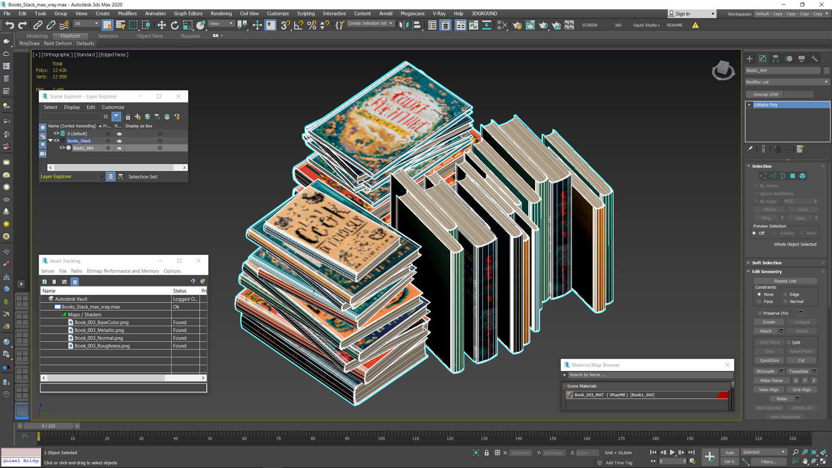Go to end of animation
The height and width of the screenshot is (468, 832).
tap(691, 452)
